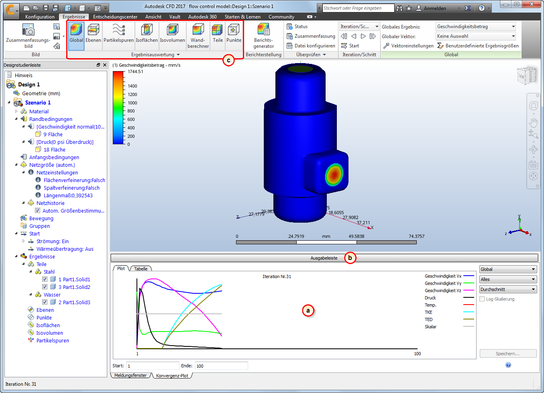Switch to the Konfiguration ribbon tab

click(x=40, y=17)
